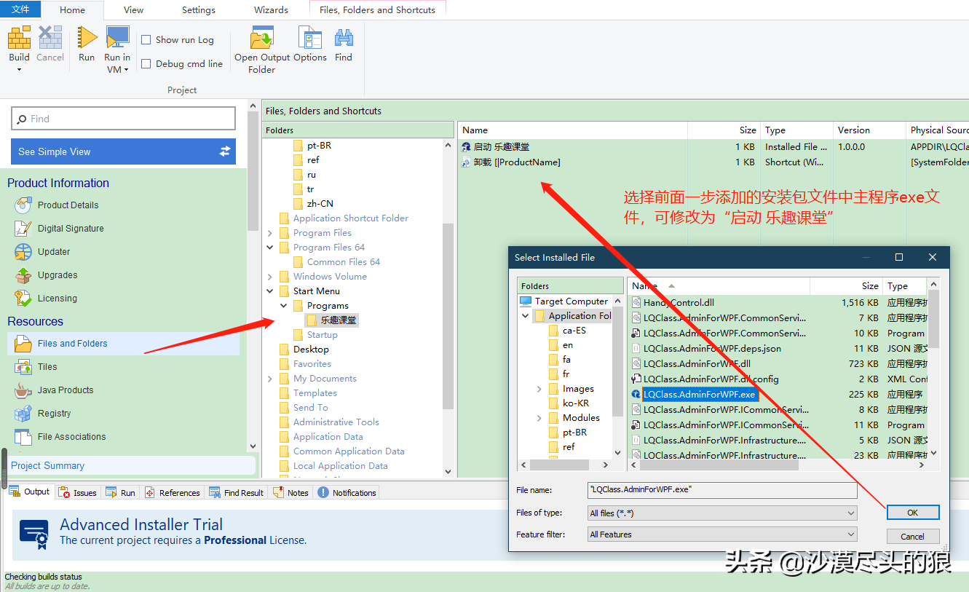Image resolution: width=969 pixels, height=592 pixels.
Task: Select the 启动 乐趣课堂 shortcut row
Action: [x=713, y=147]
